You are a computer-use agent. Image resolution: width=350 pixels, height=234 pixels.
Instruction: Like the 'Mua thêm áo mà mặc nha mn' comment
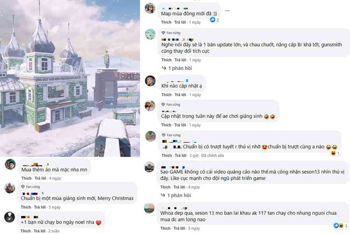pyautogui.click(x=26, y=178)
